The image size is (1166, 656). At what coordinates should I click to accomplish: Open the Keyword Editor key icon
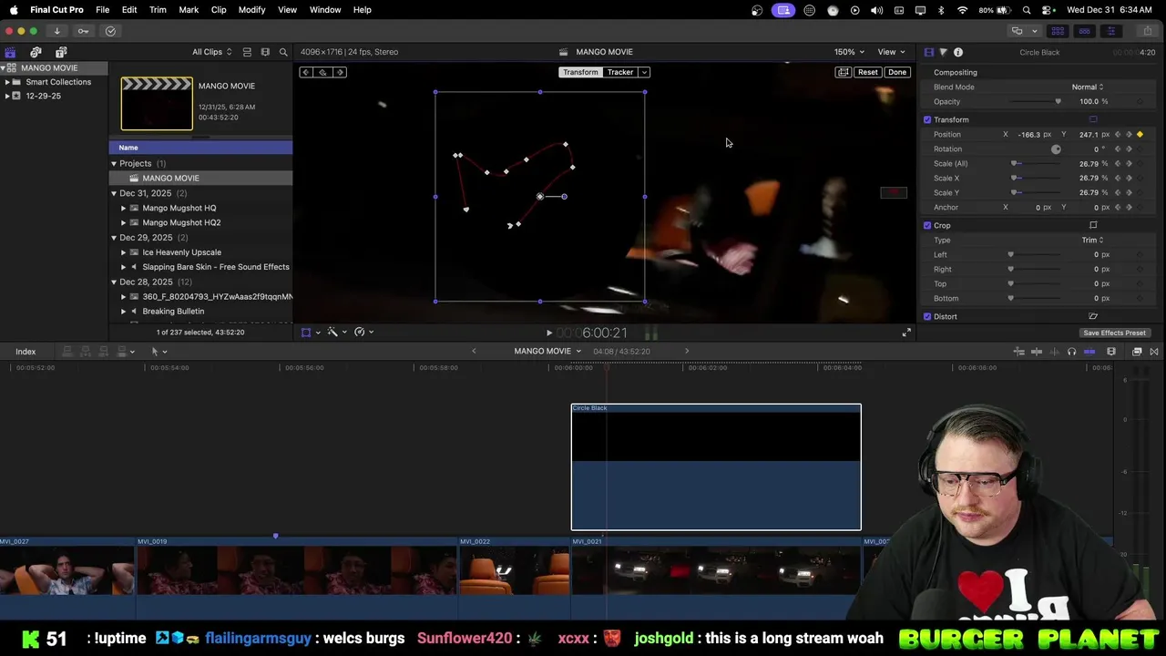coord(84,31)
